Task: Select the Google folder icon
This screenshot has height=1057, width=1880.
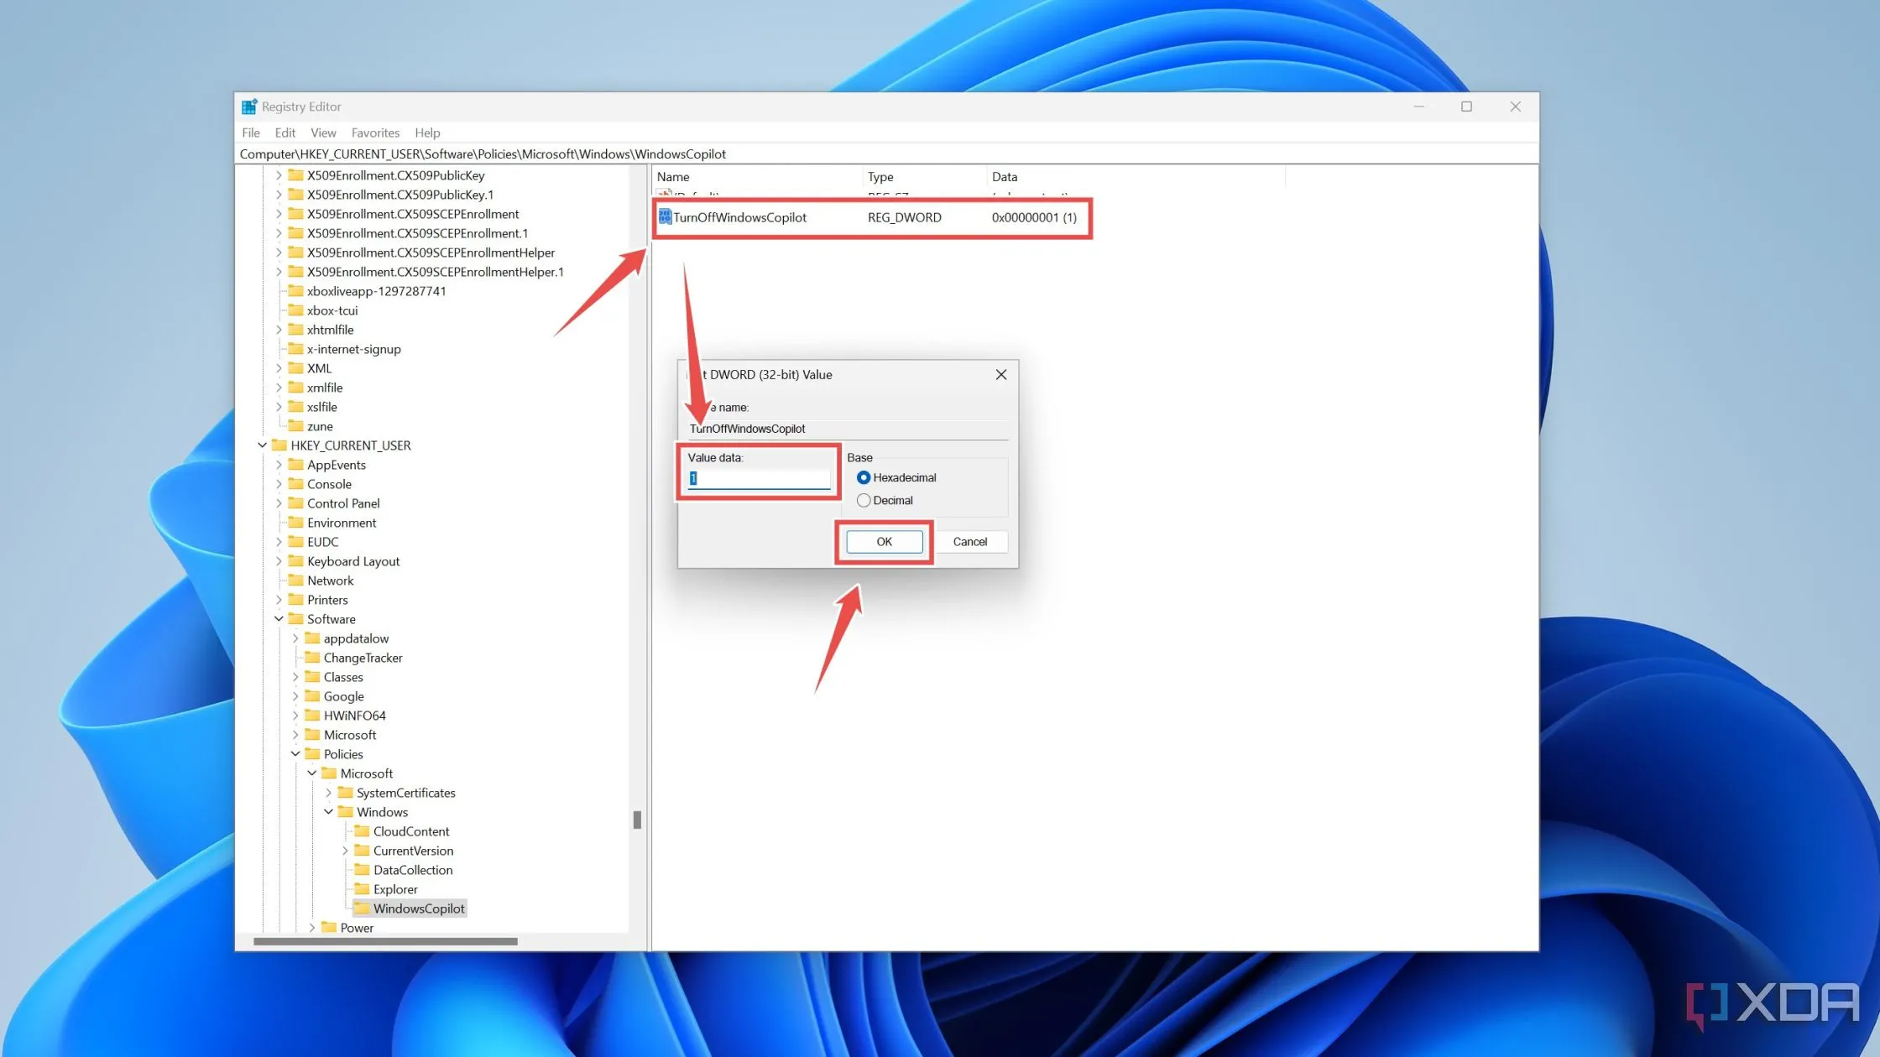Action: coord(311,696)
